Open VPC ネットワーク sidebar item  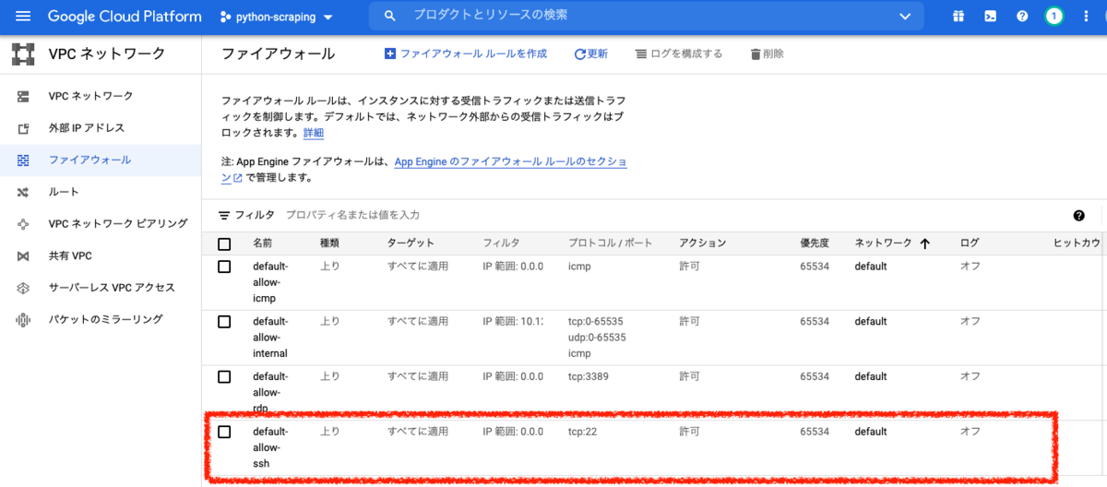[x=101, y=96]
